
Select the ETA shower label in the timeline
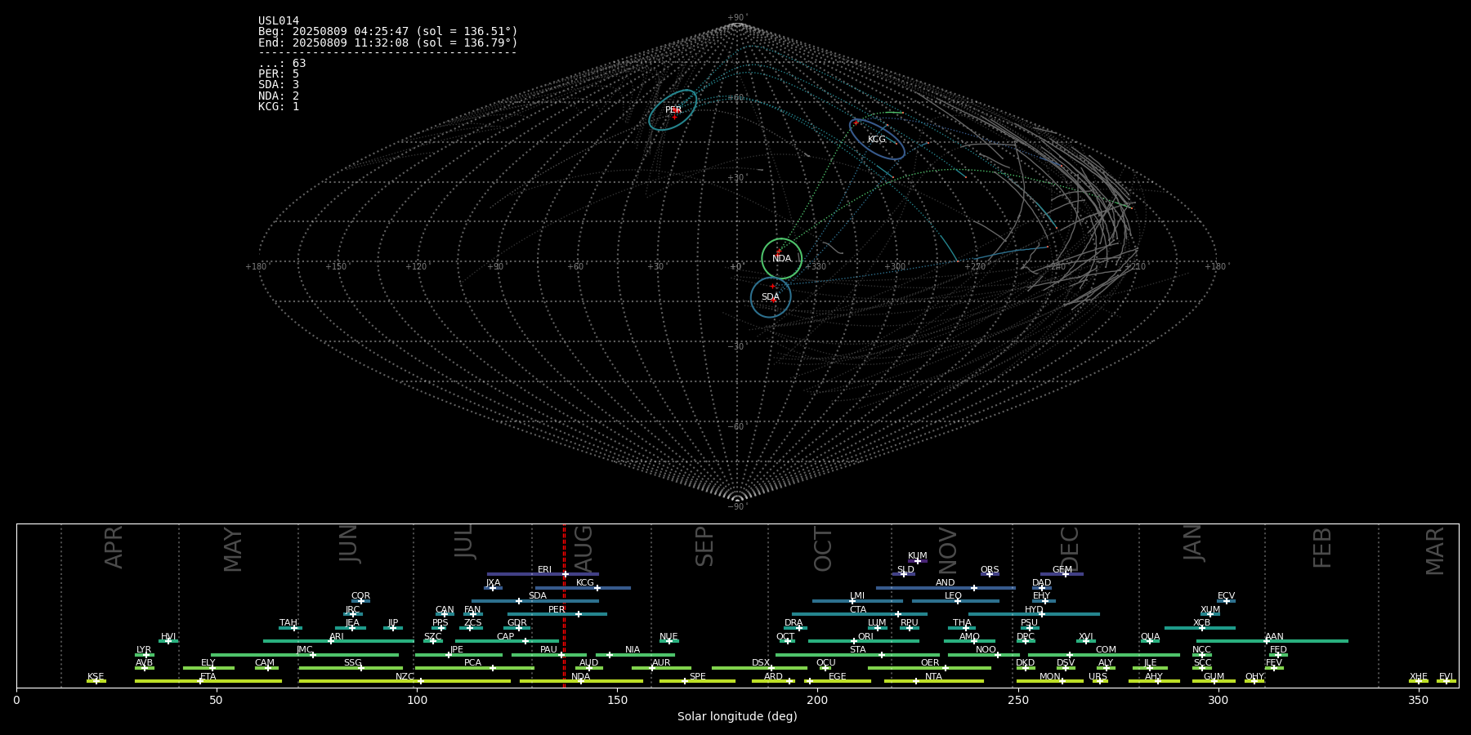[x=208, y=677]
